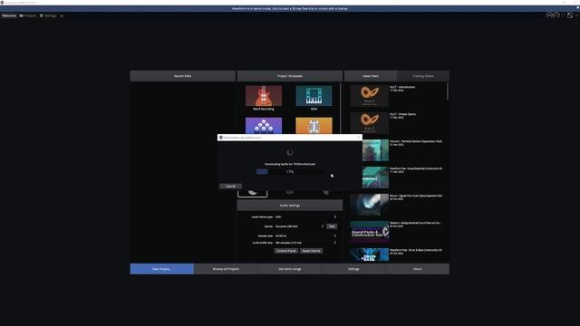The image size is (580, 326).
Task: Click the New Project button
Action: pos(161,269)
